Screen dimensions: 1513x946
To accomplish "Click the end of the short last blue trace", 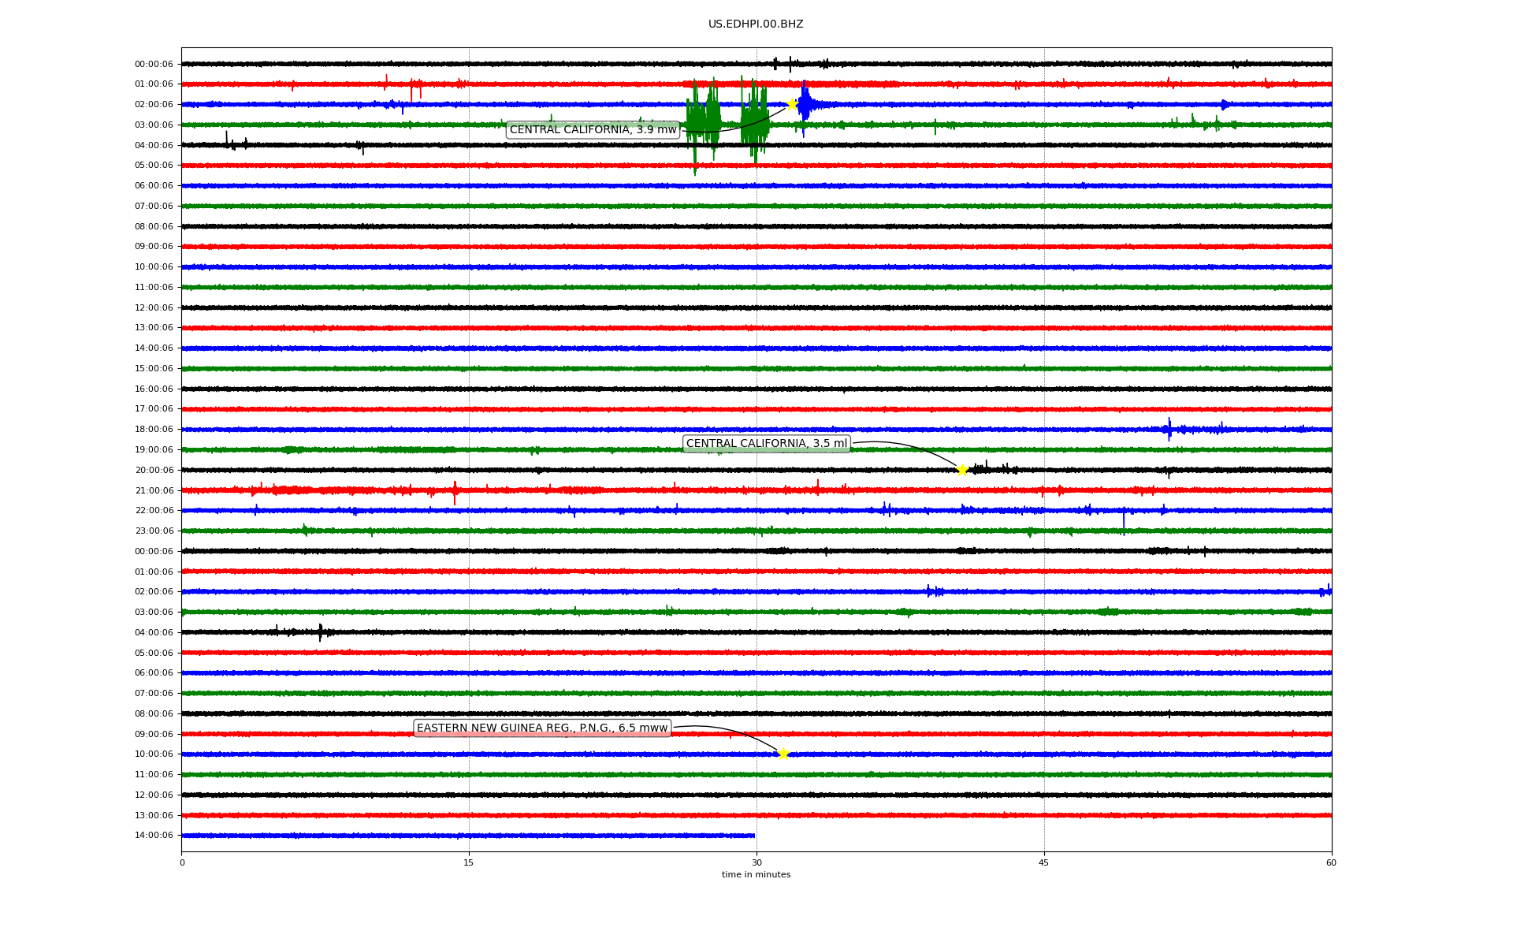I will click(754, 836).
